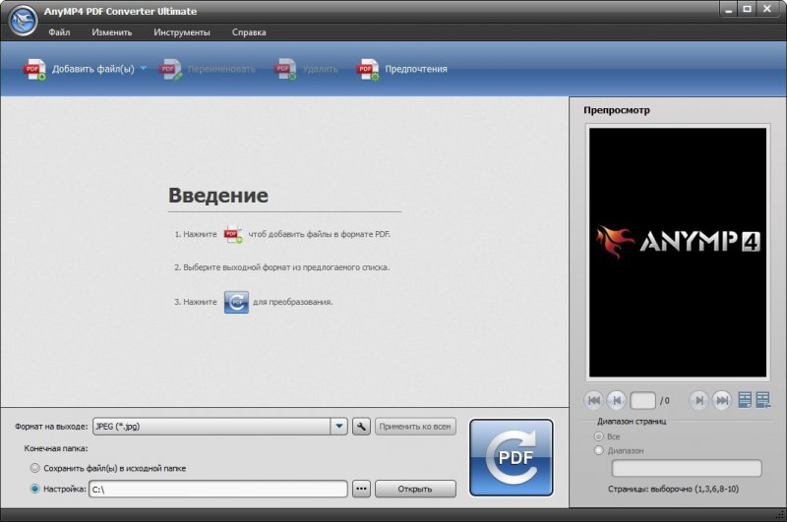Click the Удалить toolbar icon

pos(285,69)
